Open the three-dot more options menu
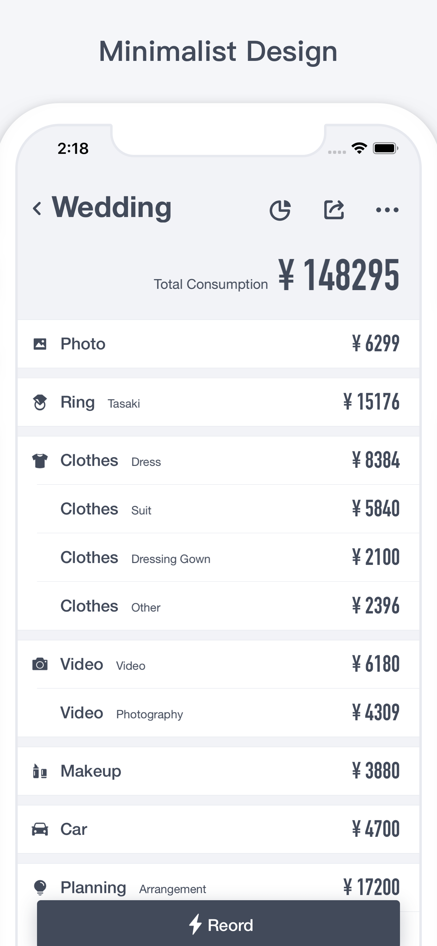 [x=387, y=210]
